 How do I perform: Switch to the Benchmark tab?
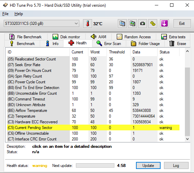tap(22, 43)
